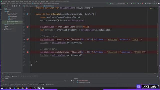The height and width of the screenshot is (90, 160).
Task: Collapse the app module node
Action: [x=3, y=8]
